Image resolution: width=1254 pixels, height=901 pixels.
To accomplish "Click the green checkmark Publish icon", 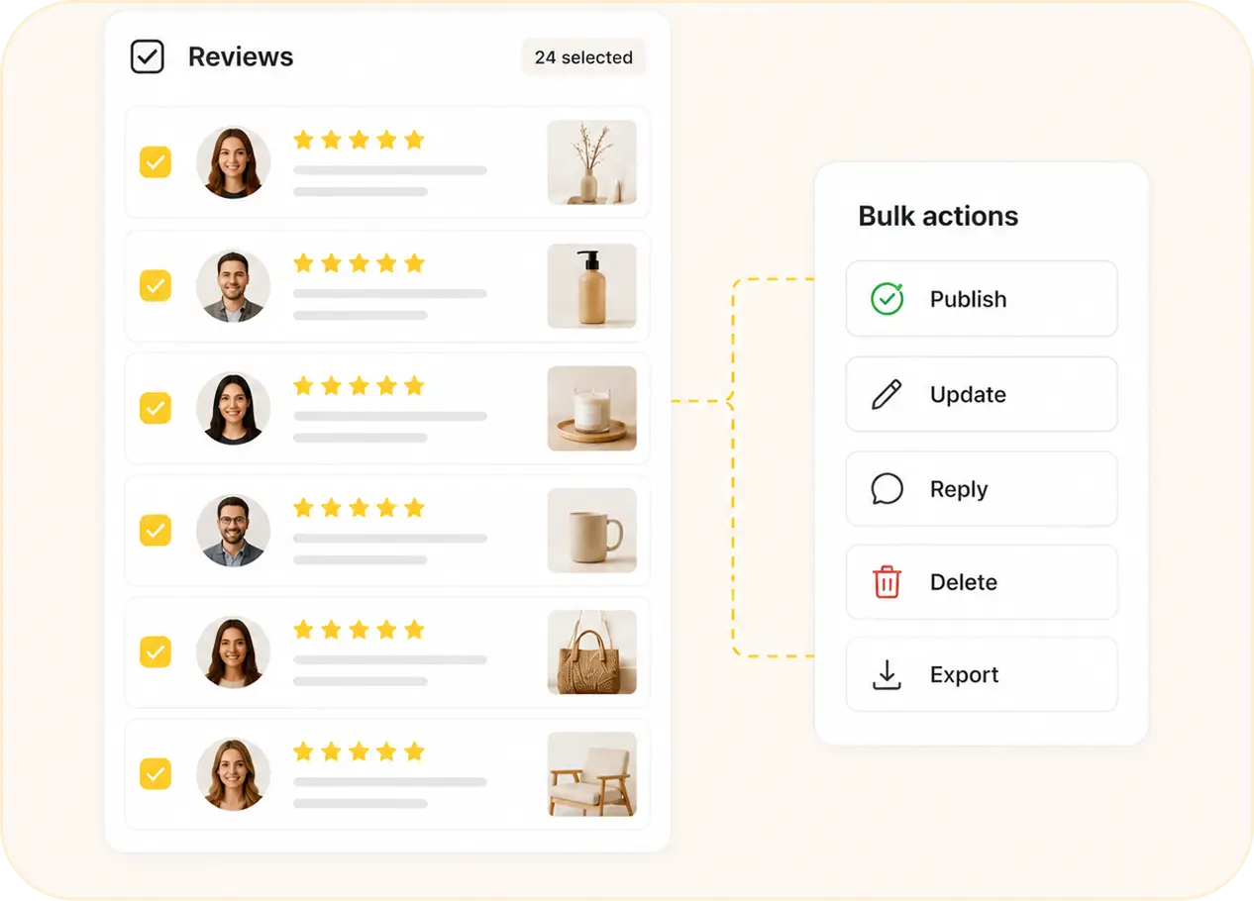I will pos(887,299).
